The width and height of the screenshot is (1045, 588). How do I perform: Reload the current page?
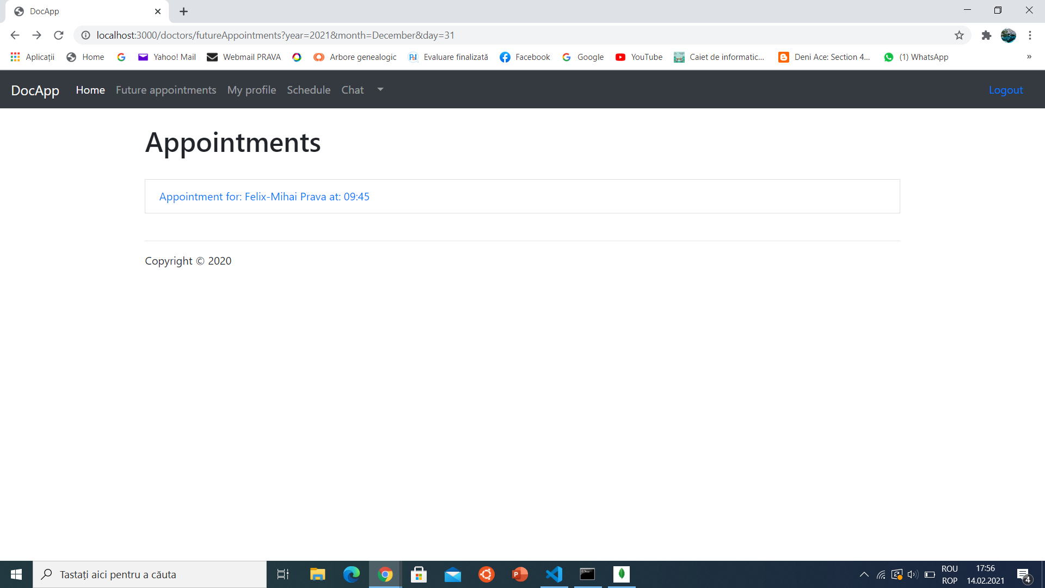[58, 35]
